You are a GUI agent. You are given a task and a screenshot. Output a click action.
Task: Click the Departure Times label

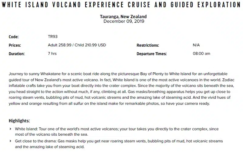tap(151, 54)
